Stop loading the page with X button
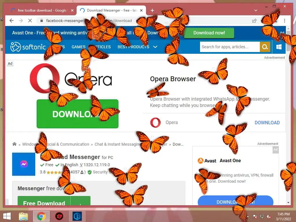 coord(30,21)
